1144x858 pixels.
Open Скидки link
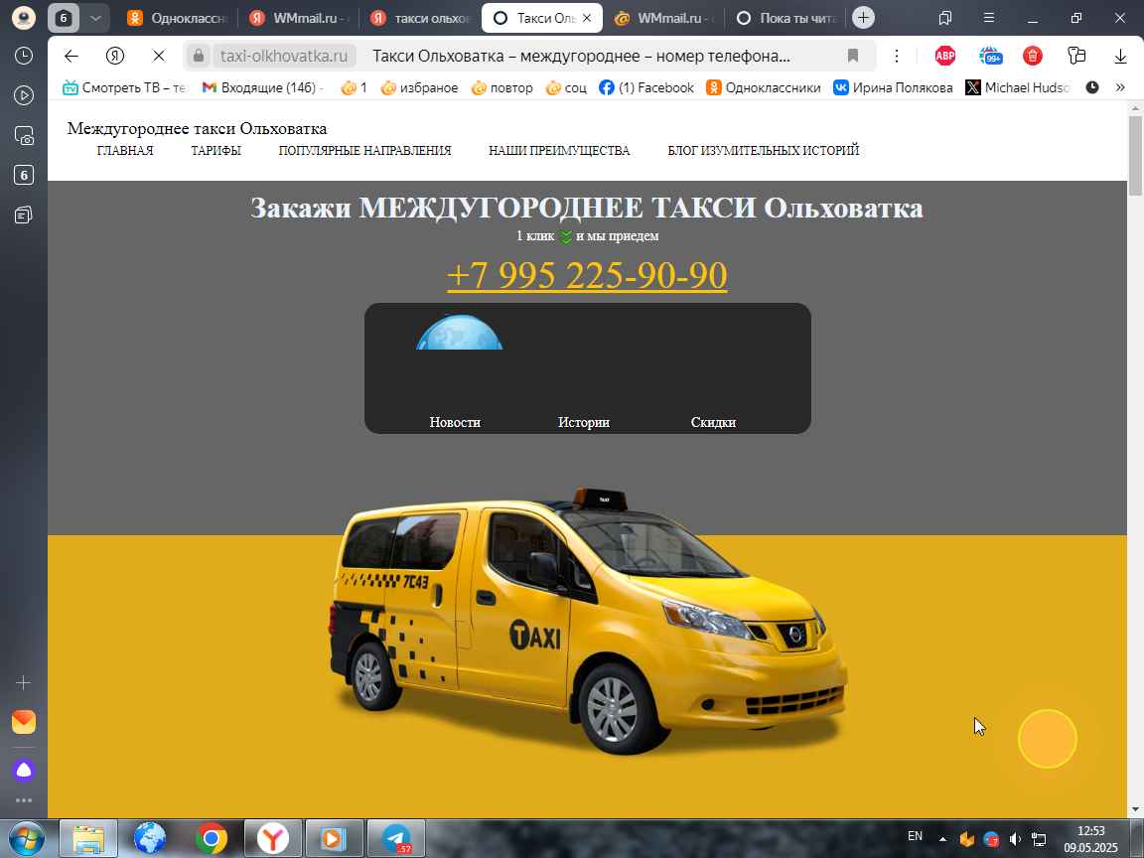(x=713, y=422)
